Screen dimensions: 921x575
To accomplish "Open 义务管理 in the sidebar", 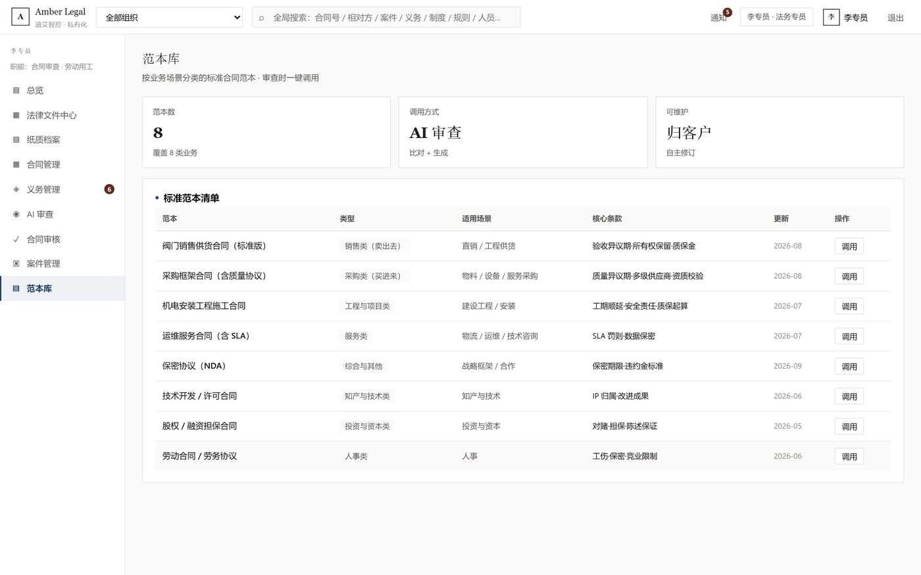I will [x=62, y=189].
